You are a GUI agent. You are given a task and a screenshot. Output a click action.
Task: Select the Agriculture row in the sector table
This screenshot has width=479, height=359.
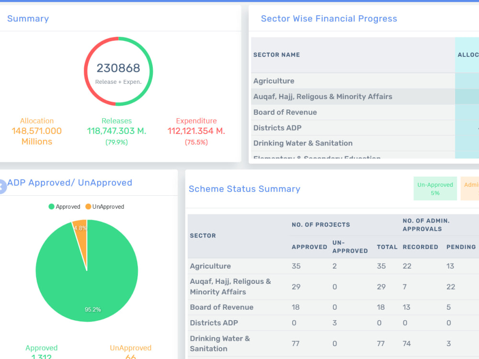pos(274,81)
